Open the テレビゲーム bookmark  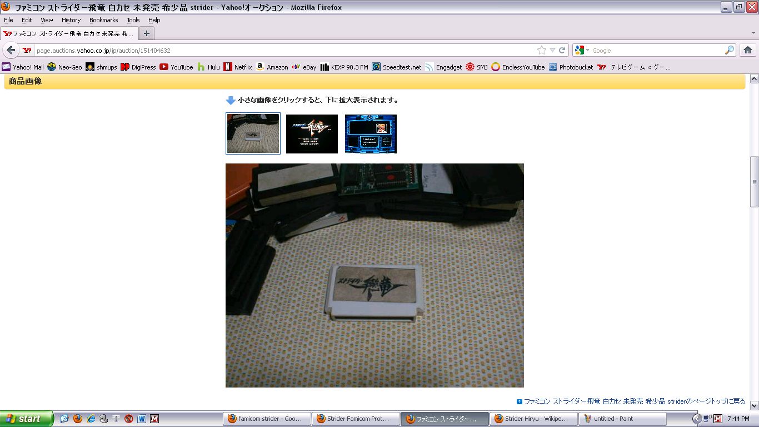coord(634,67)
